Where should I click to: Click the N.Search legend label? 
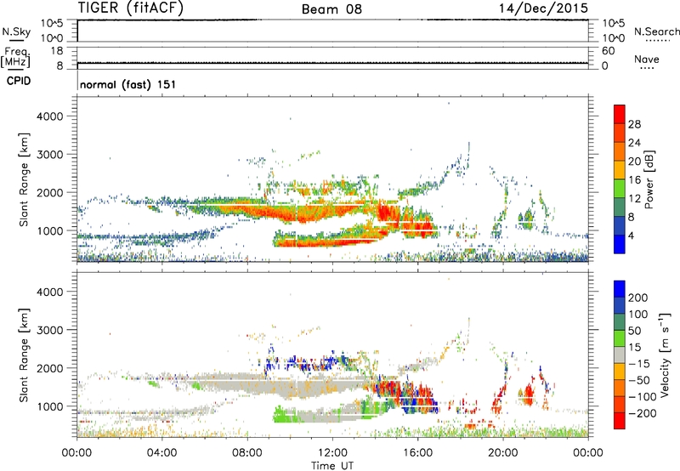pos(656,31)
